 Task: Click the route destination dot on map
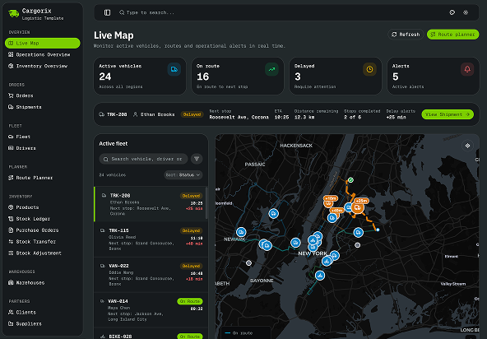click(378, 230)
